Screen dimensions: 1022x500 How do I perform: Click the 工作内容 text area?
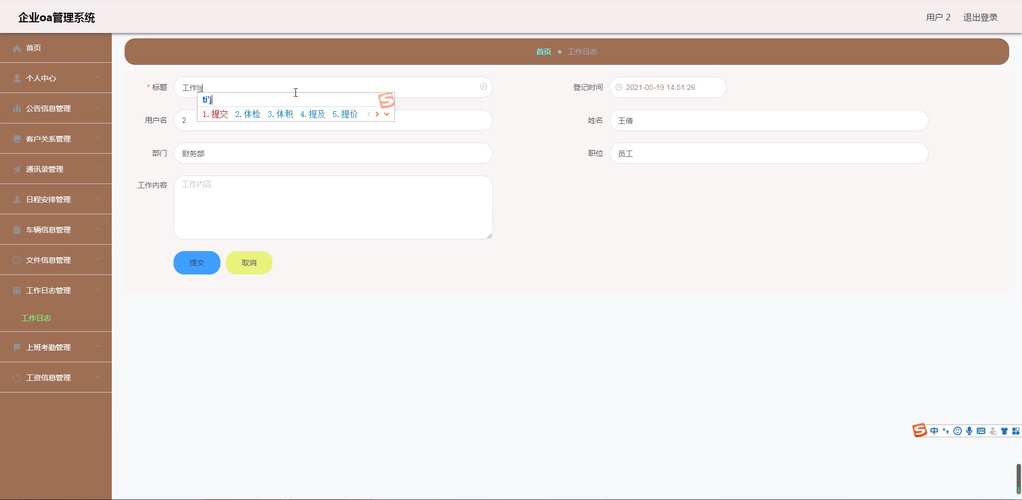pyautogui.click(x=333, y=207)
